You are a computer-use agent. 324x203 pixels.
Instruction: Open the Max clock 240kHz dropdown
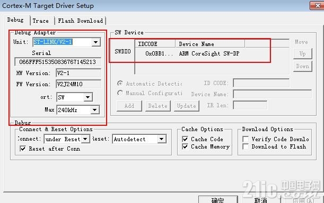pos(94,110)
